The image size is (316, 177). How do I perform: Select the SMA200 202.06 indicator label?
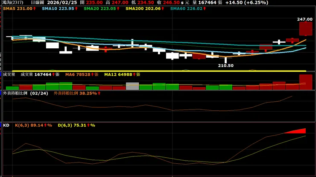pos(145,9)
